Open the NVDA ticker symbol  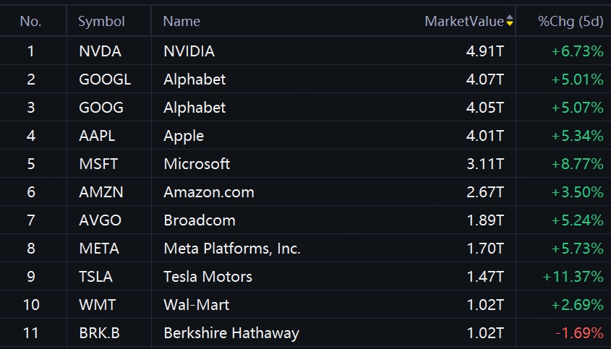[100, 51]
